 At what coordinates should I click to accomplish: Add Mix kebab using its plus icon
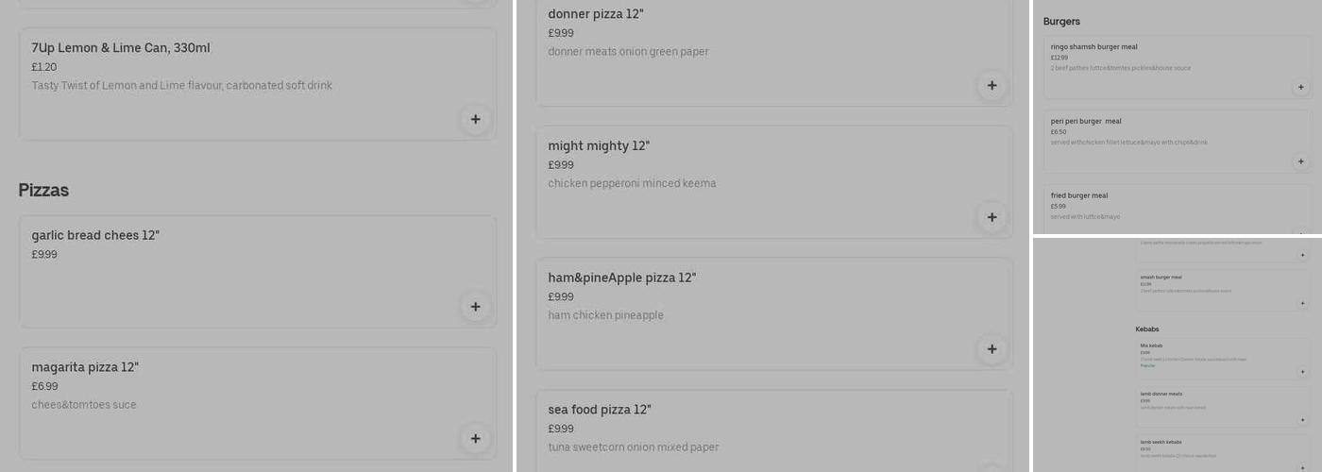pyautogui.click(x=1303, y=372)
